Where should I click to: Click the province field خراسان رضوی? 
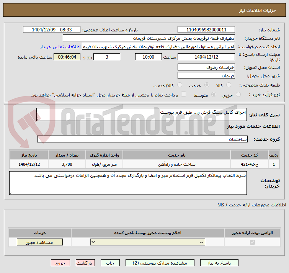pyautogui.click(x=206, y=67)
